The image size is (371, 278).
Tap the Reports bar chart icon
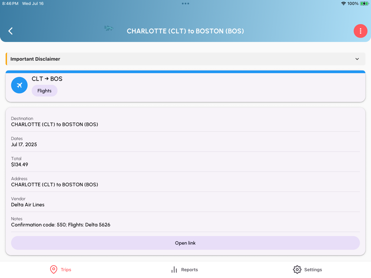tap(174, 269)
